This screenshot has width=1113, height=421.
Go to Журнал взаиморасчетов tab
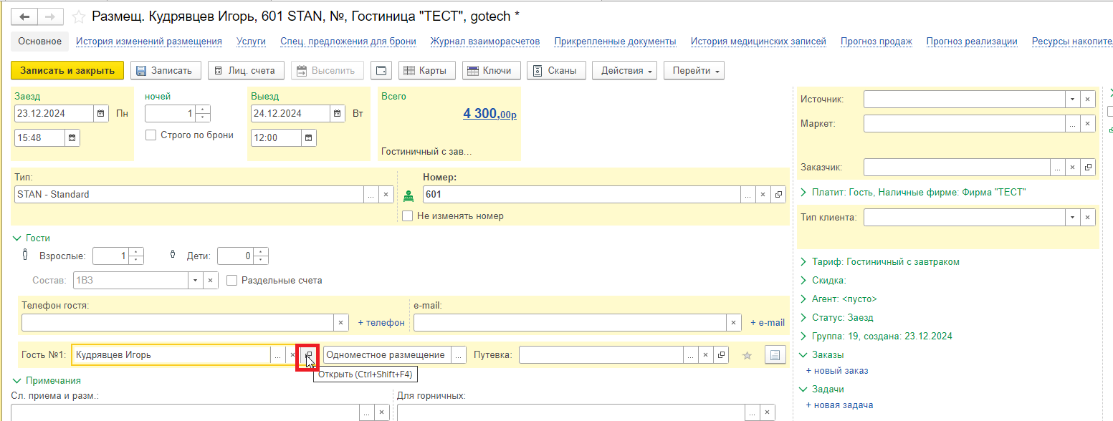point(485,42)
